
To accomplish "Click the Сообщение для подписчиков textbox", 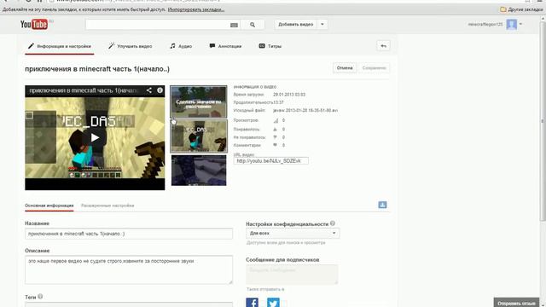I will 292,275.
